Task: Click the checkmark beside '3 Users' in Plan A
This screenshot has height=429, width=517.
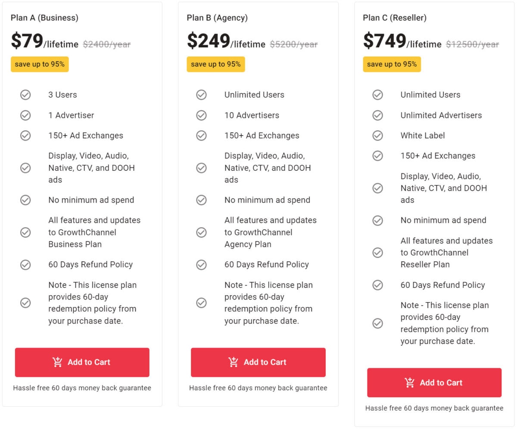Action: click(x=25, y=95)
